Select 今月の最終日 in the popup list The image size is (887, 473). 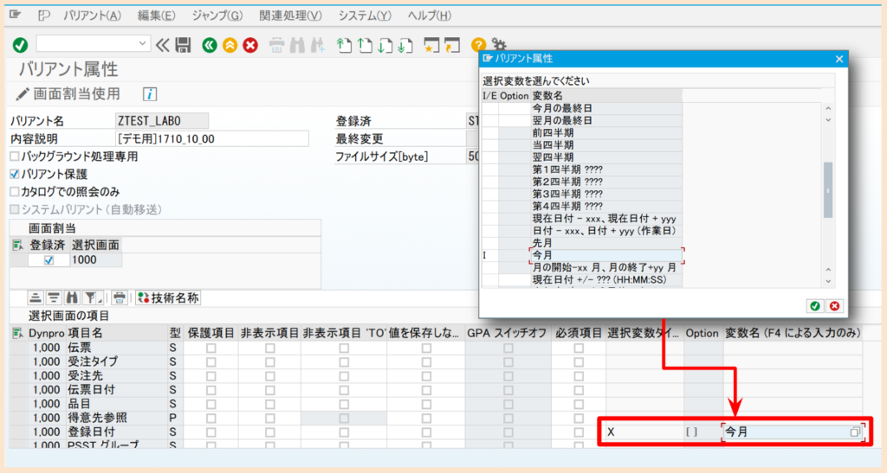pos(606,108)
